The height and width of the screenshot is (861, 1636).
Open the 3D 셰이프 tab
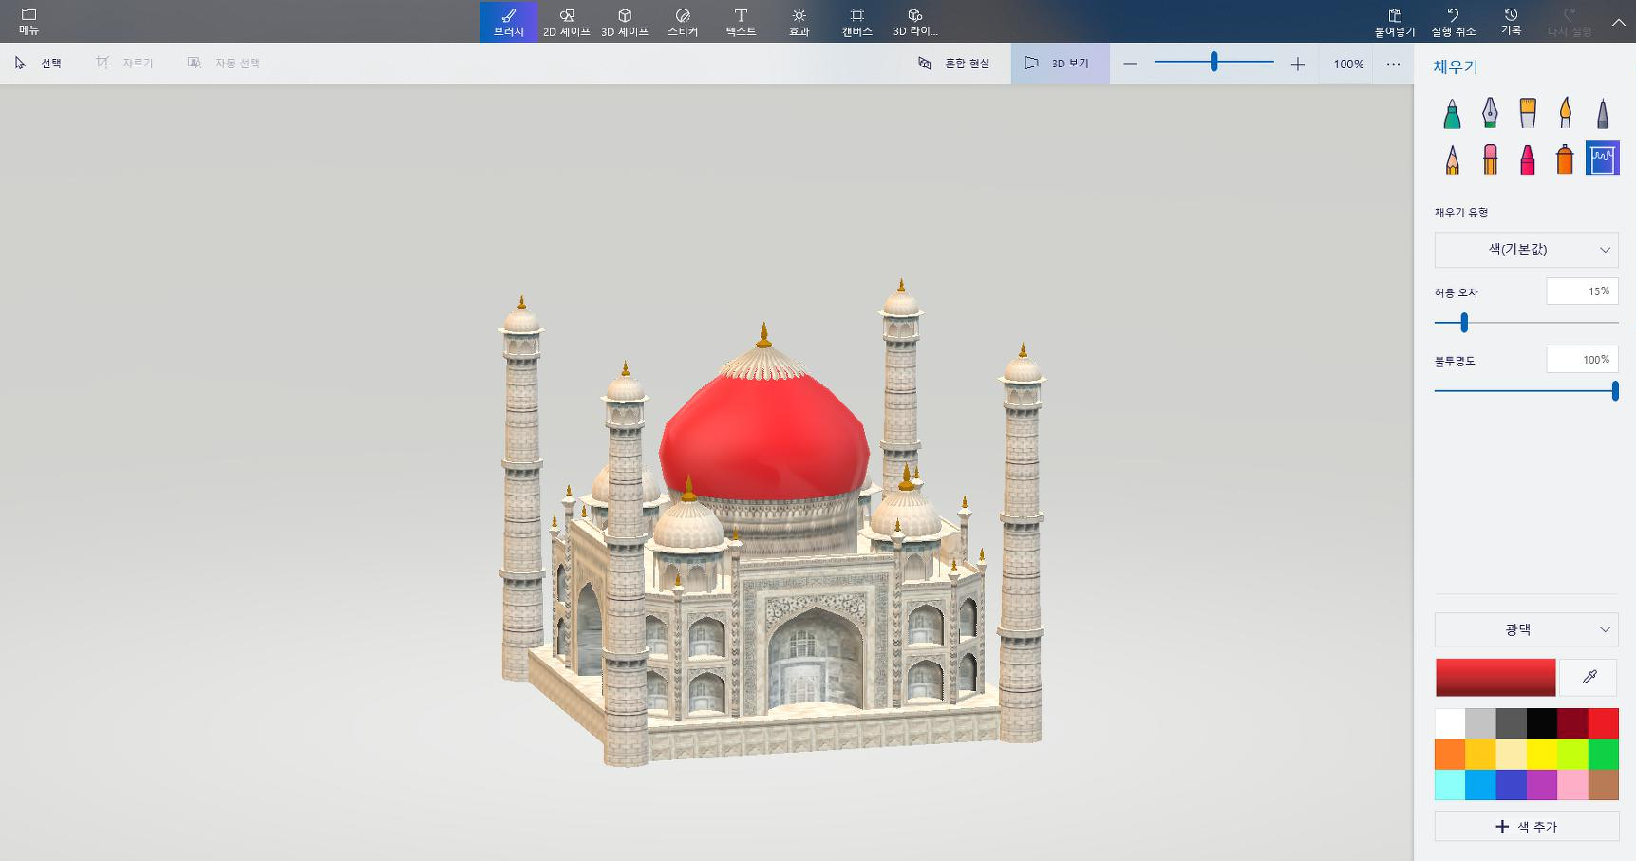click(x=625, y=21)
